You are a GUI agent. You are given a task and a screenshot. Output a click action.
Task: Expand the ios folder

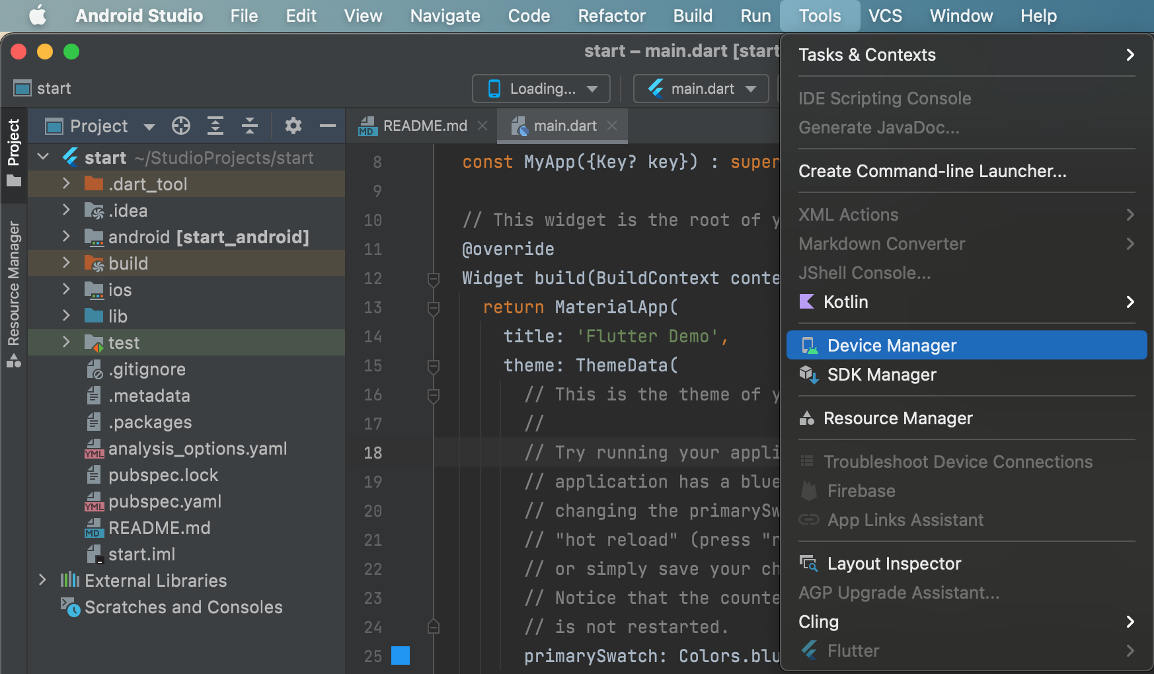(x=66, y=289)
